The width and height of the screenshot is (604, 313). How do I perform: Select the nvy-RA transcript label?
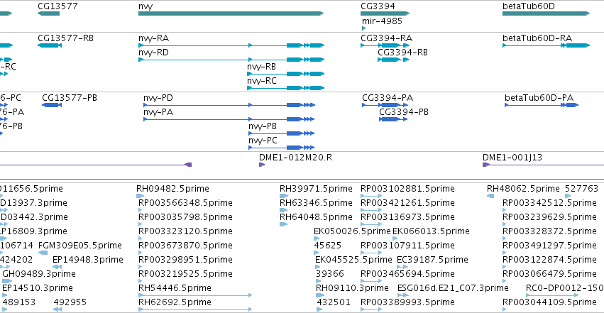click(154, 38)
